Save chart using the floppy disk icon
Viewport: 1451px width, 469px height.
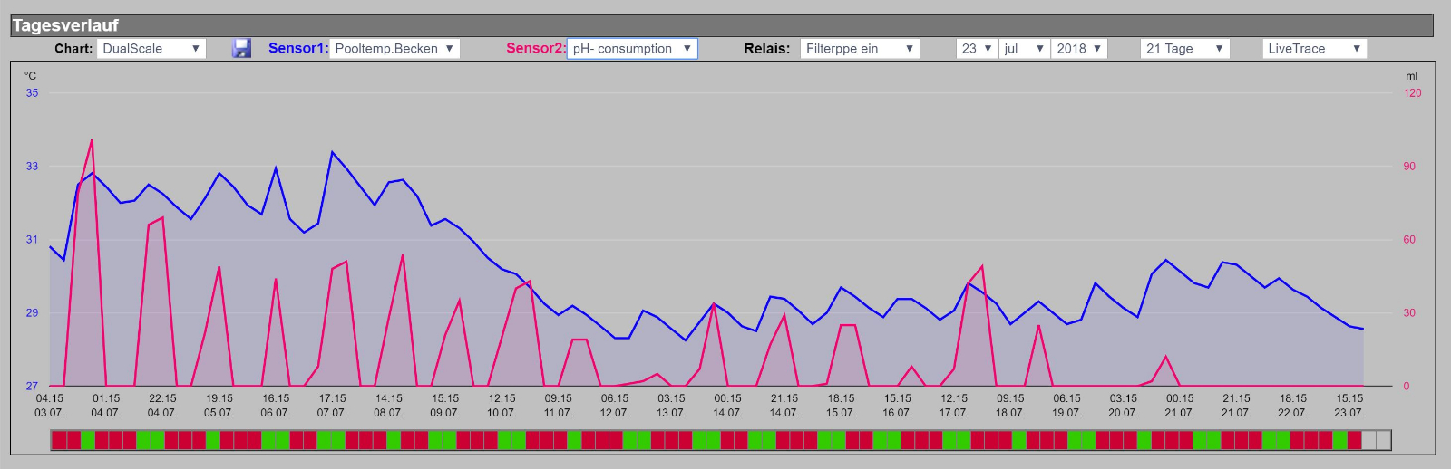tap(241, 48)
